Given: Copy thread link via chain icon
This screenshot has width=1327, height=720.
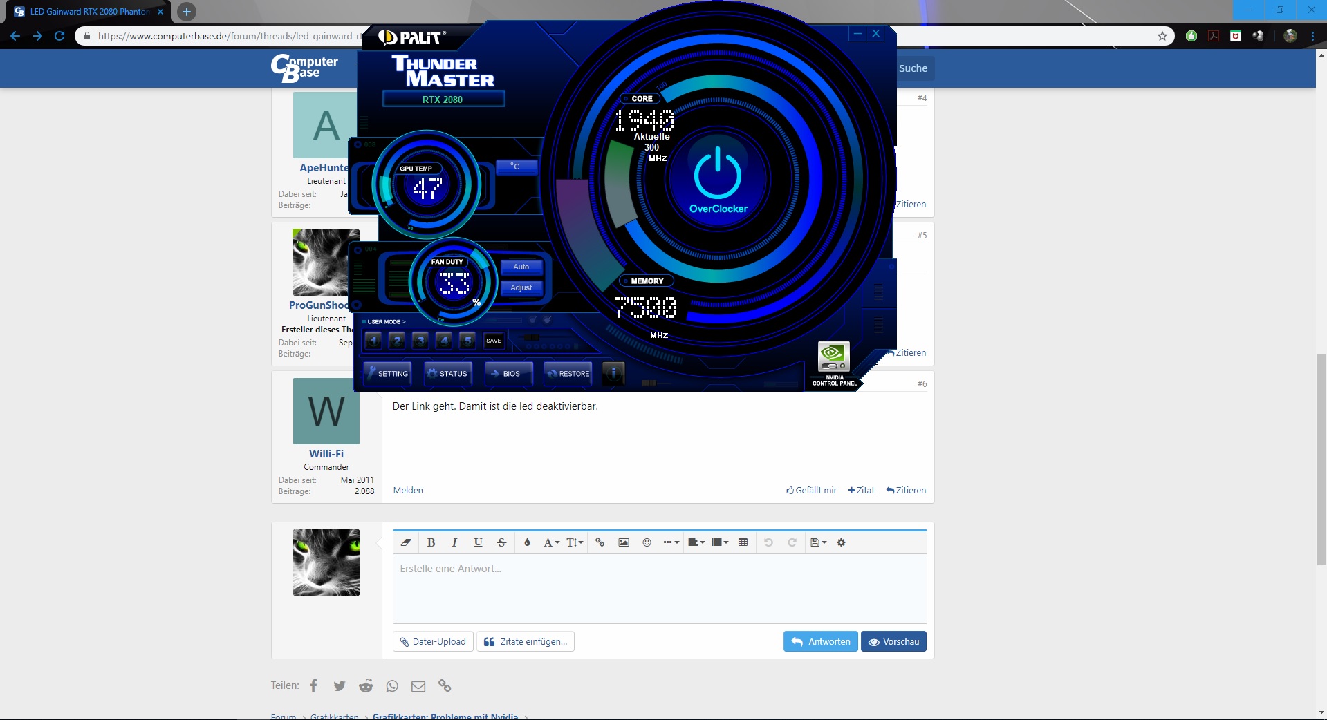Looking at the screenshot, I should tap(445, 685).
